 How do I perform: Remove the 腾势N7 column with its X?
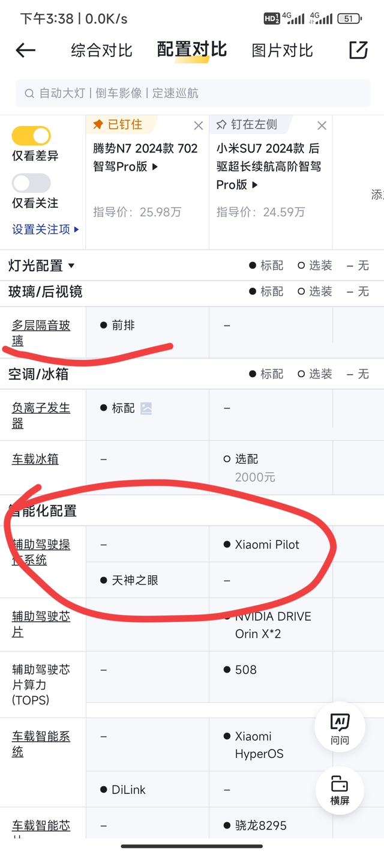[199, 126]
